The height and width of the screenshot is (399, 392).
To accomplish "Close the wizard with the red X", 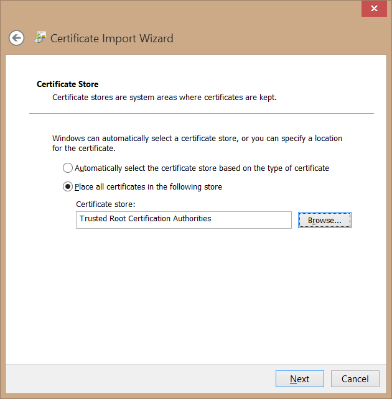I will point(374,9).
